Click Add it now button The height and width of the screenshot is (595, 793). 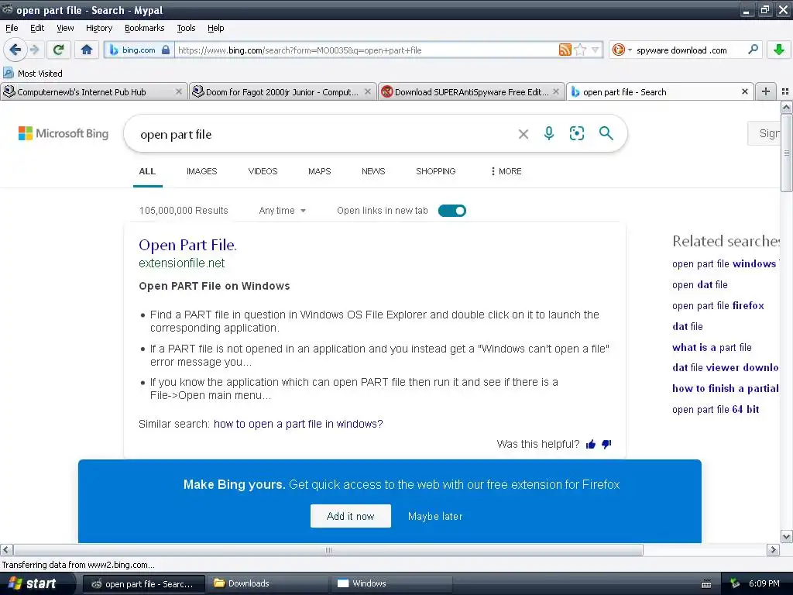[x=351, y=516]
